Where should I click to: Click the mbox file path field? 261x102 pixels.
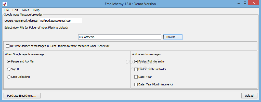tap(120, 37)
